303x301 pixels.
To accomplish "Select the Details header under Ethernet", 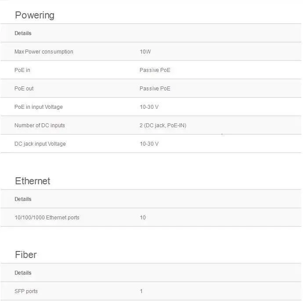I will point(23,199).
